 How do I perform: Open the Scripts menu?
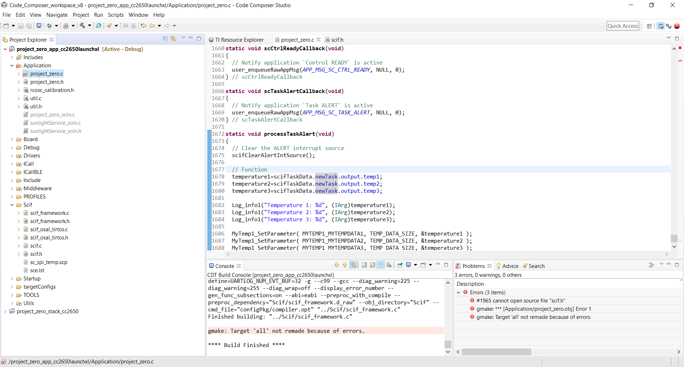[115, 15]
